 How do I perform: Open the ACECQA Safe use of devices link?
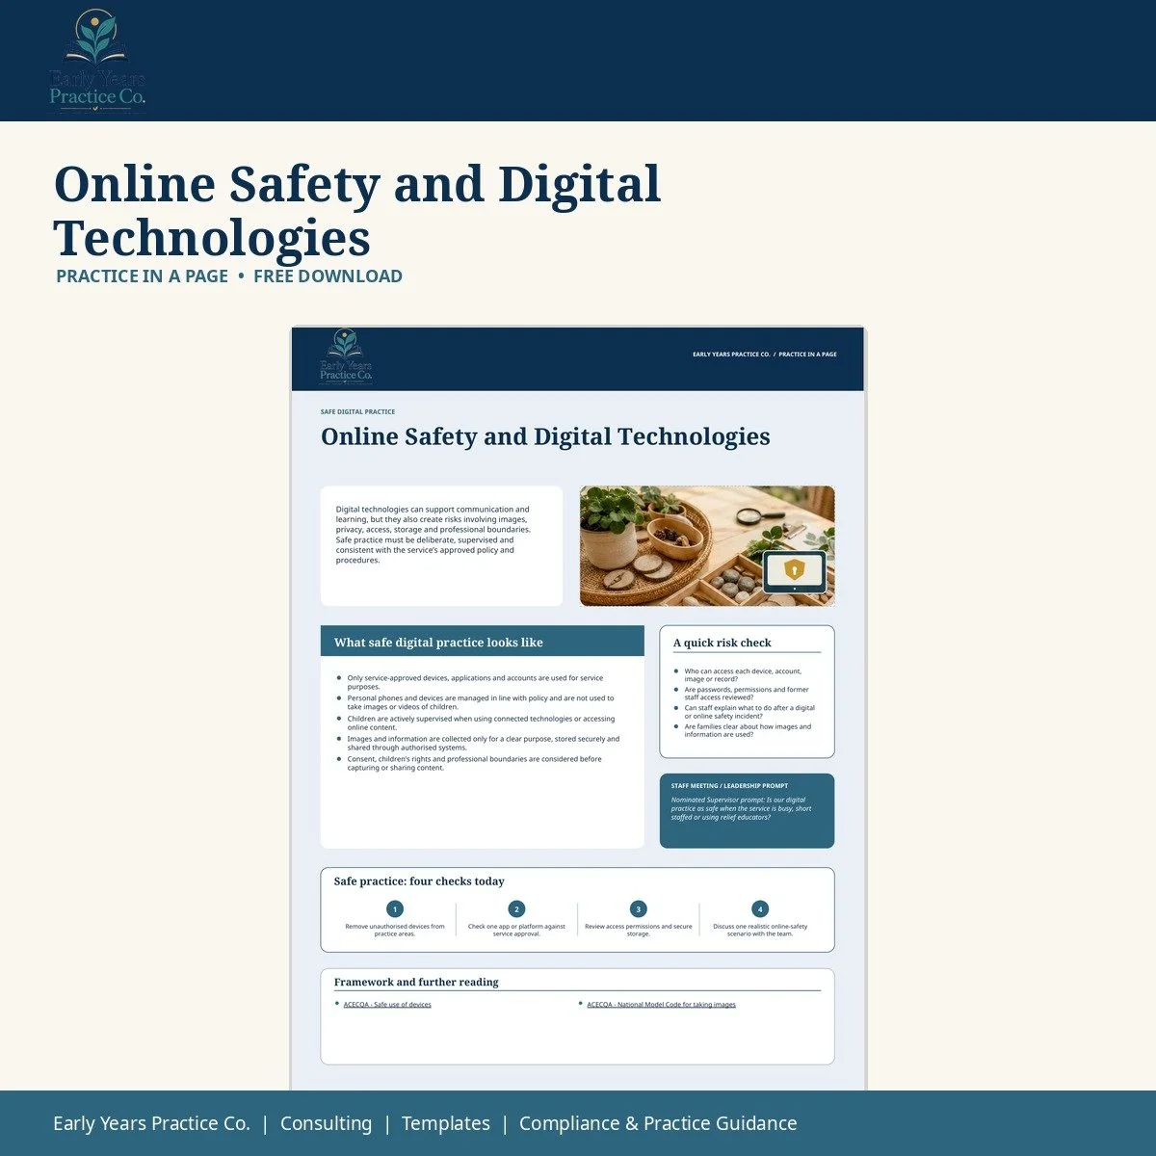387,1005
